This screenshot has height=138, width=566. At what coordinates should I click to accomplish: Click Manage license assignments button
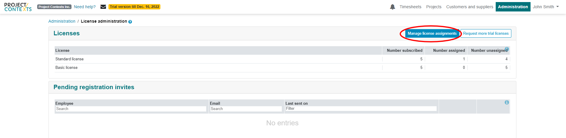point(432,34)
